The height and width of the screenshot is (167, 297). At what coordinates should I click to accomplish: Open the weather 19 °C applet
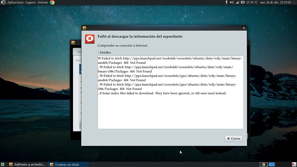[252, 2]
